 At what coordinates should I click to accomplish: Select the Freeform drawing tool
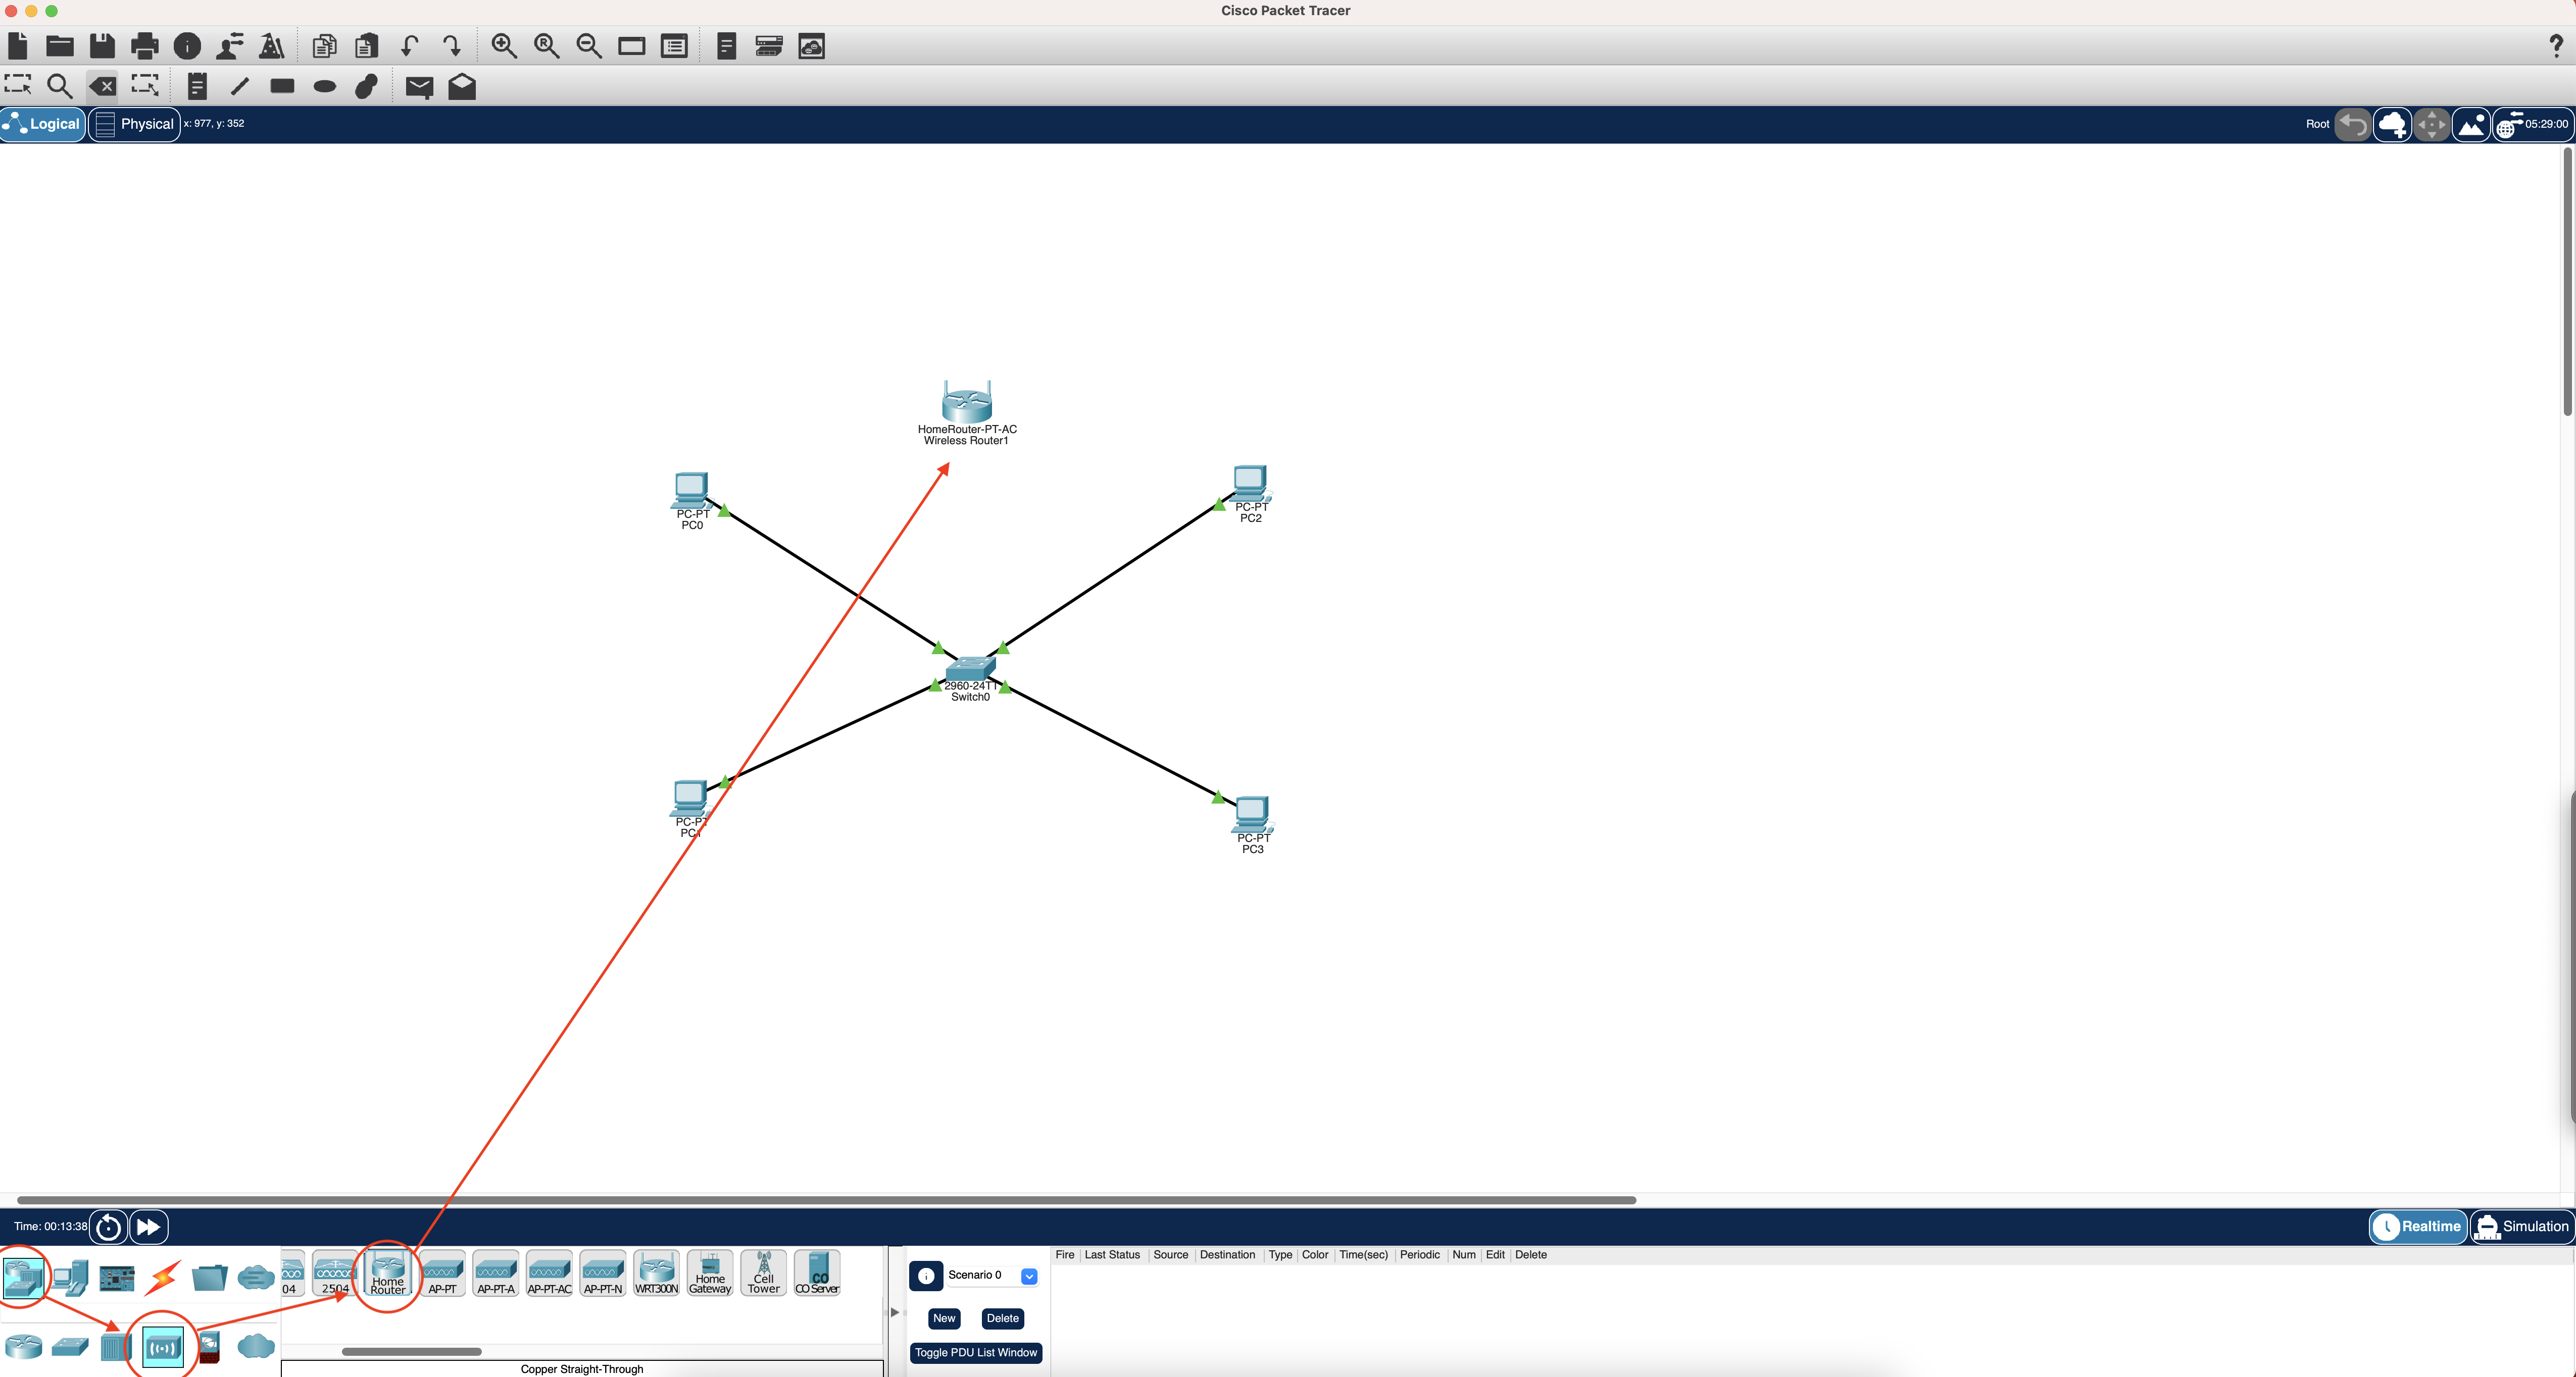tap(367, 87)
